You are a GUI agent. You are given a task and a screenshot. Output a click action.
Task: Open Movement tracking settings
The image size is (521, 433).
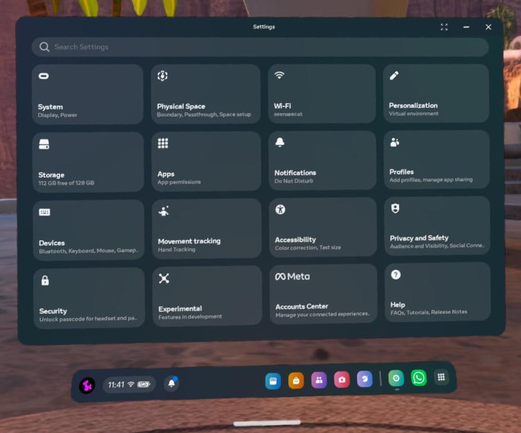(206, 229)
